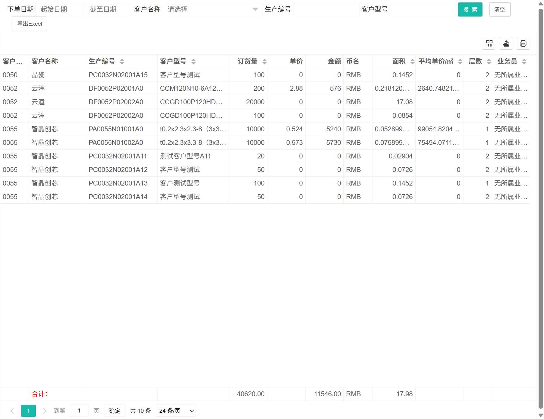The width and height of the screenshot is (544, 419).
Task: Open the 24 条/页 page size dropdown
Action: click(x=176, y=411)
